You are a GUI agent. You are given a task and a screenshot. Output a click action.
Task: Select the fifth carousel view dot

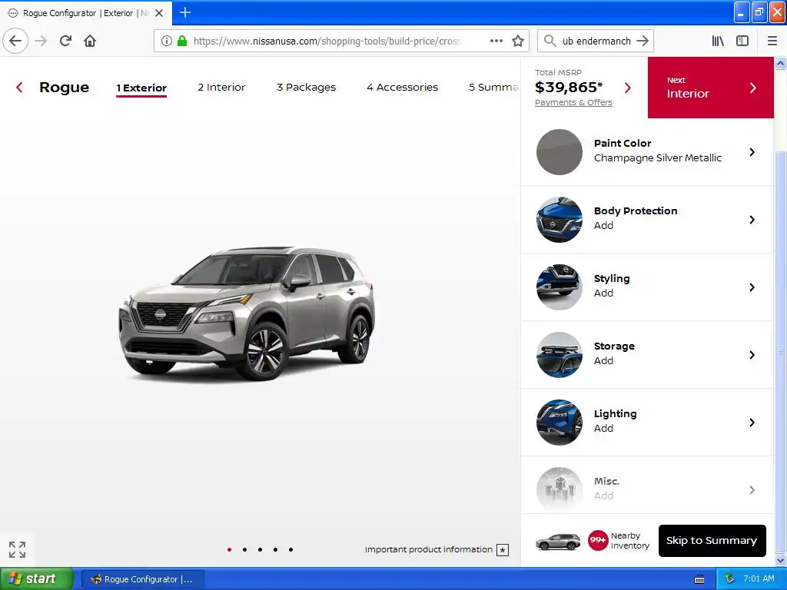pos(291,550)
